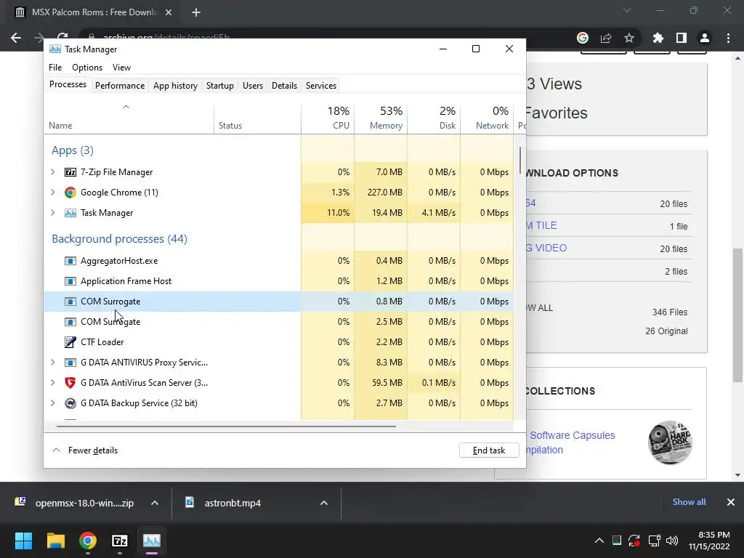This screenshot has width=744, height=558.
Task: Expand the Task Manager process group
Action: coord(52,213)
